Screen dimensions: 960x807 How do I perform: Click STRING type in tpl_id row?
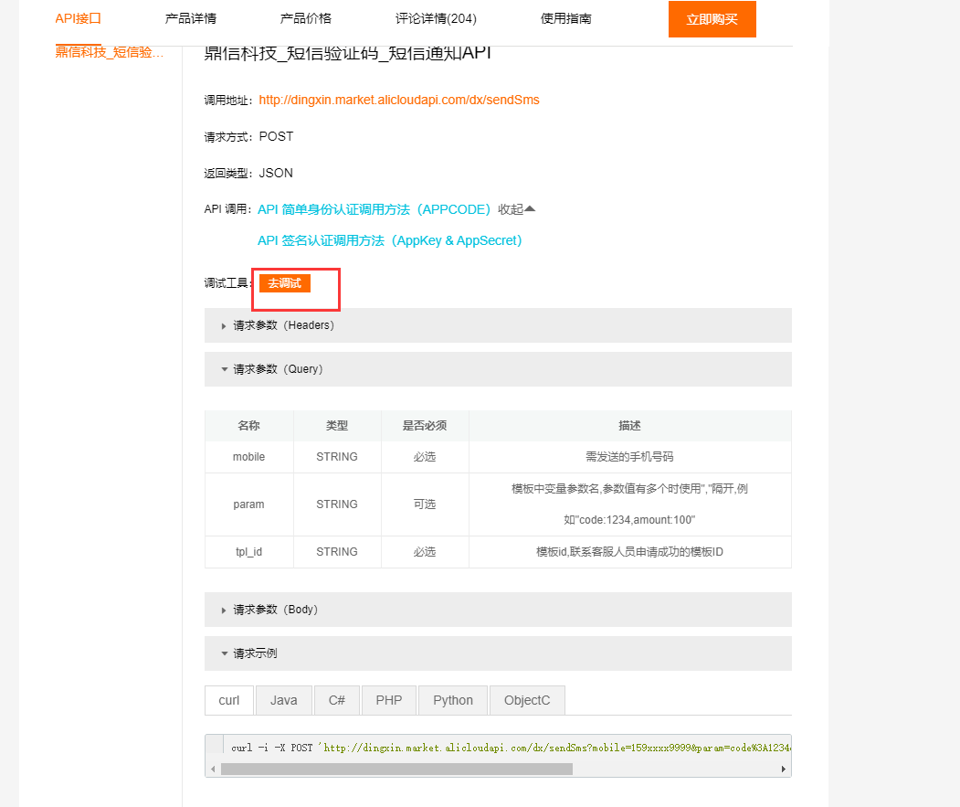(x=337, y=552)
